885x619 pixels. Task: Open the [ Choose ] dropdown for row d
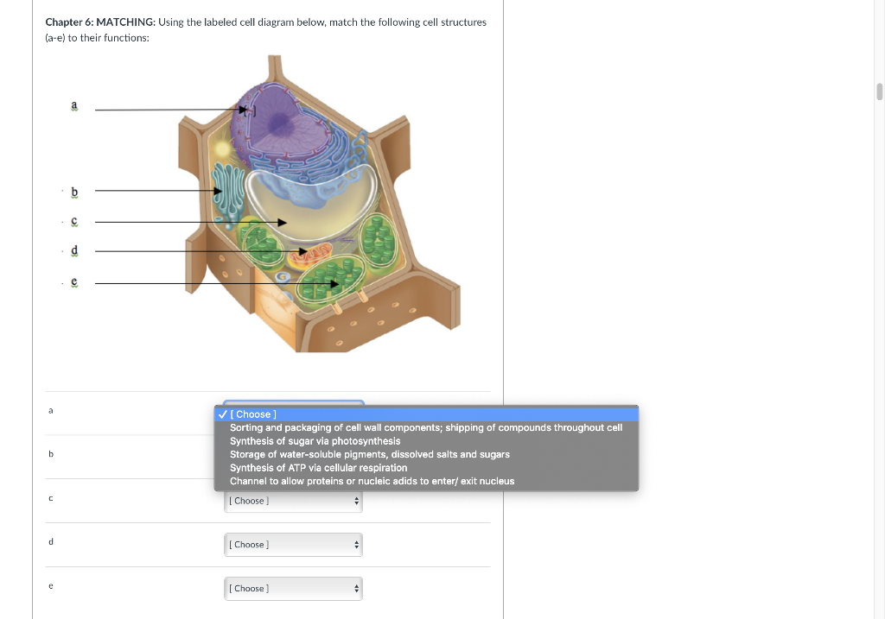pyautogui.click(x=293, y=545)
